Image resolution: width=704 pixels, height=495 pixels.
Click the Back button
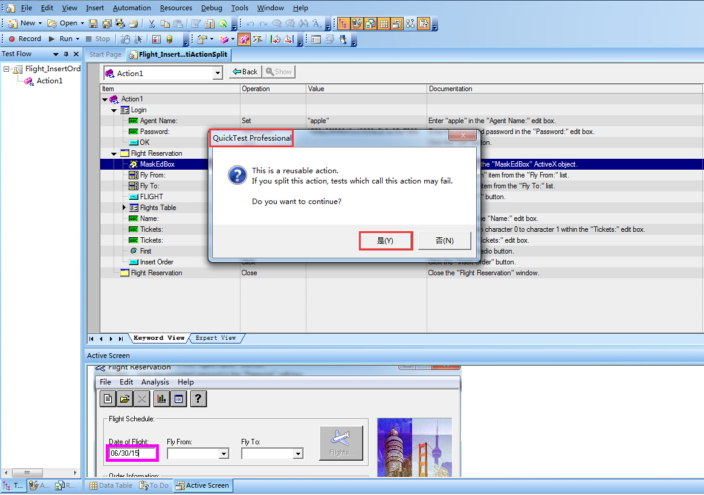(x=245, y=72)
